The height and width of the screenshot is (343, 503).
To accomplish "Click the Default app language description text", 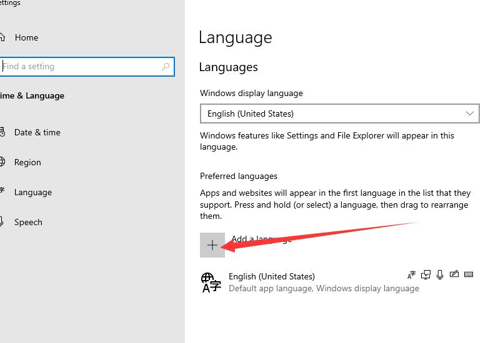I will point(324,288).
